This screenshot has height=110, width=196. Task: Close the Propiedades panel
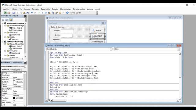[x=25, y=63]
